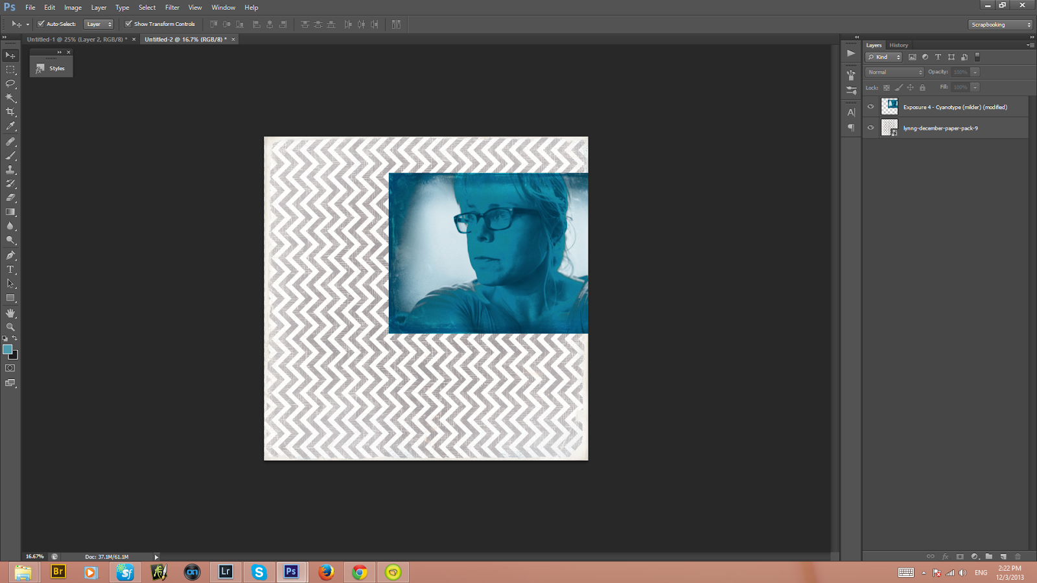The height and width of the screenshot is (583, 1037).
Task: Select the Pen tool
Action: tap(10, 256)
